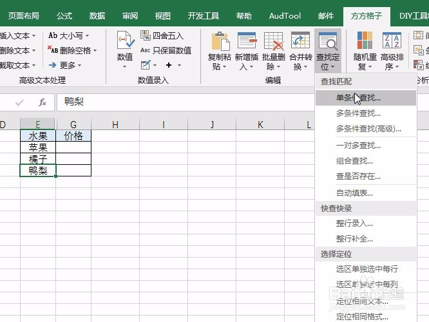Open the 帮助 tab
The image size is (429, 322).
(x=243, y=16)
